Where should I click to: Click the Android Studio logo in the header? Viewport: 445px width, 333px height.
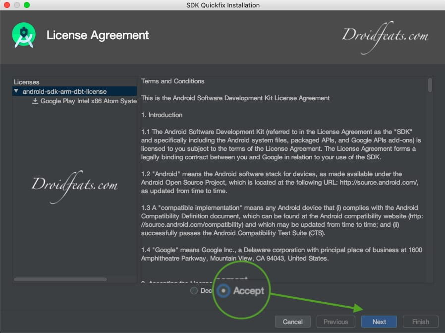pos(23,35)
